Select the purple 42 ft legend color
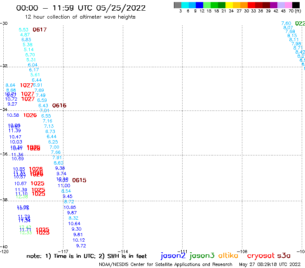Image resolution: width=305 pixels, height=268 pixels. (x=274, y=5)
